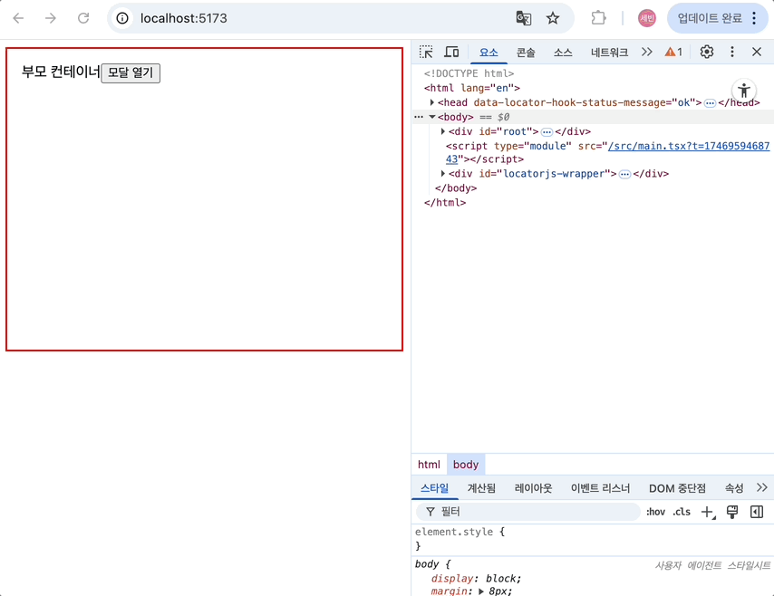Expand the head element node
Screen dimensions: 774x596
click(x=432, y=102)
